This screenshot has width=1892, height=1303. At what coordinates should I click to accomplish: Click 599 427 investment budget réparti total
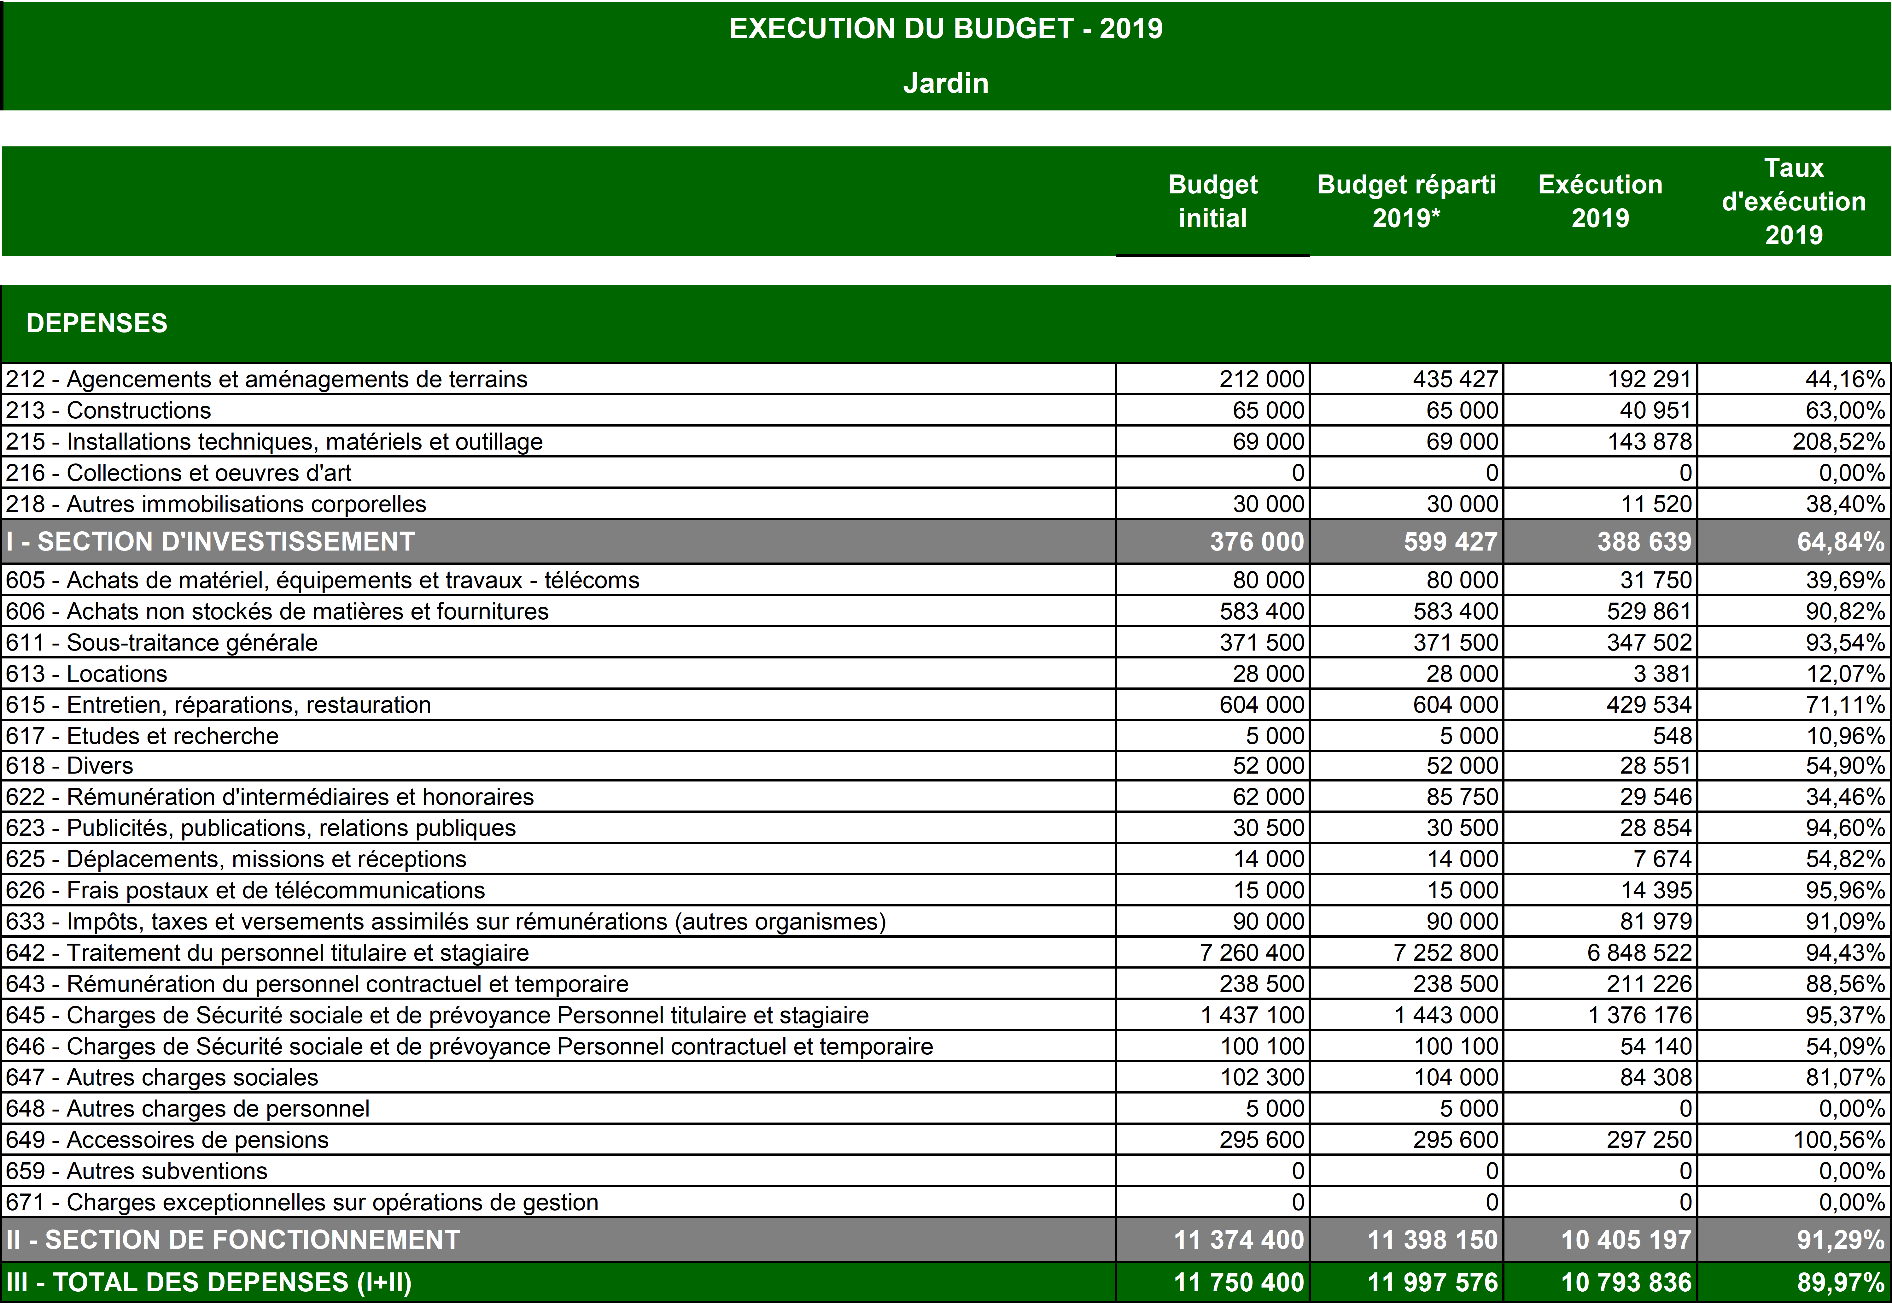click(x=1450, y=541)
